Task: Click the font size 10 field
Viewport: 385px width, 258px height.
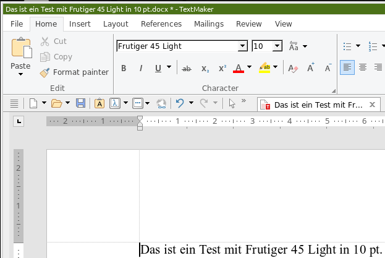Action: point(263,46)
